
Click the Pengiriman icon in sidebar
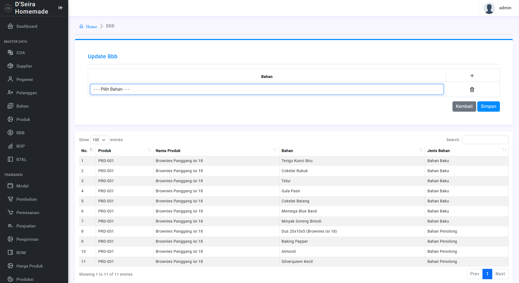[10, 239]
